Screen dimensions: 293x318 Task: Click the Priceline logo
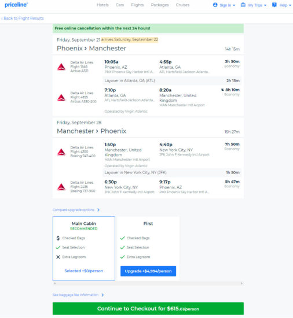[x=16, y=5]
